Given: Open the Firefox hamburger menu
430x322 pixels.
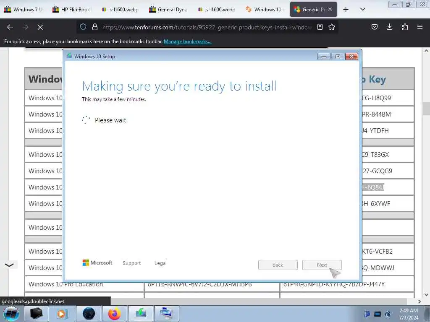Looking at the screenshot, I should tap(420, 27).
